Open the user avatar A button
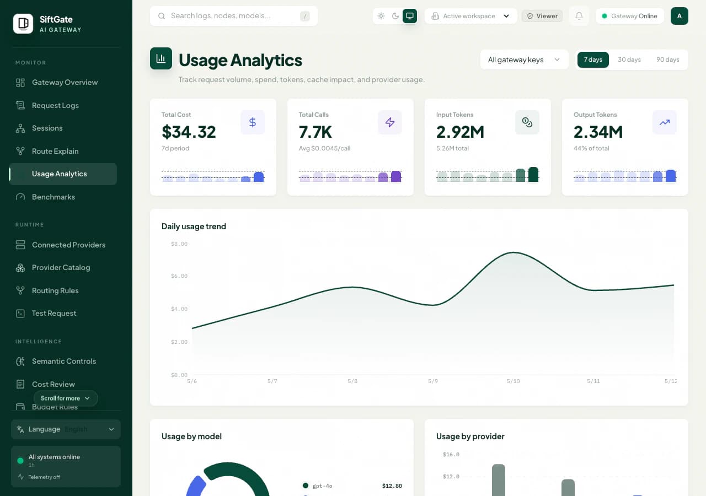706x496 pixels. point(680,16)
